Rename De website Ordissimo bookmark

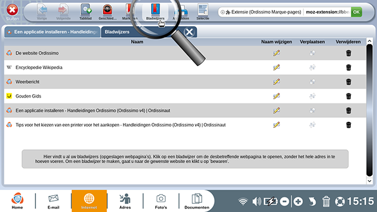pos(277,53)
